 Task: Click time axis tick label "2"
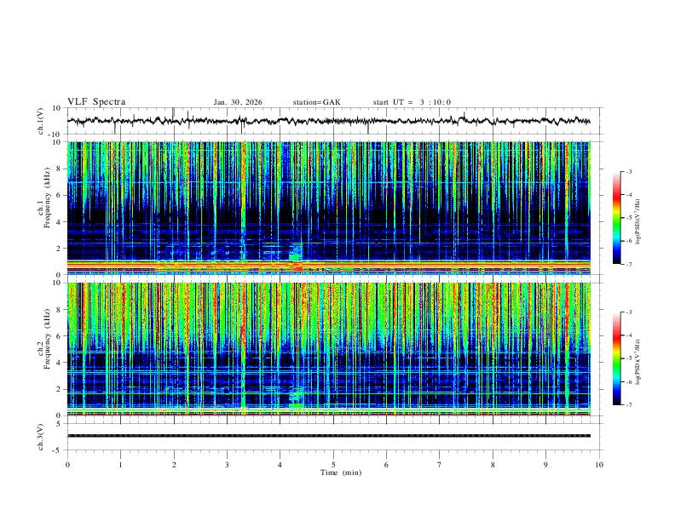pos(174,465)
